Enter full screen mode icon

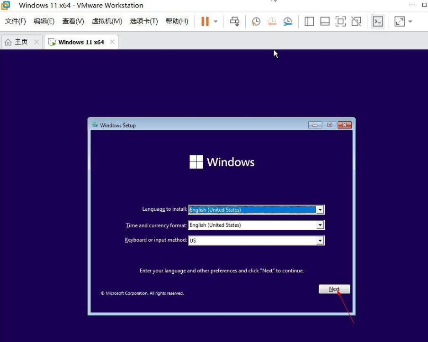(x=340, y=21)
